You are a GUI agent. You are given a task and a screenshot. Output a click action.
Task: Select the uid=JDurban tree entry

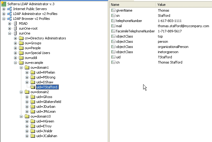46,107
